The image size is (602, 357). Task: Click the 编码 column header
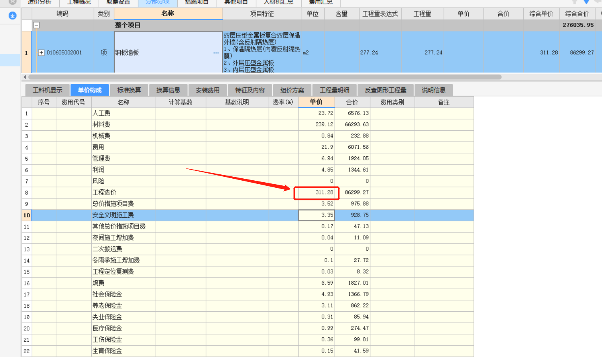coord(63,14)
